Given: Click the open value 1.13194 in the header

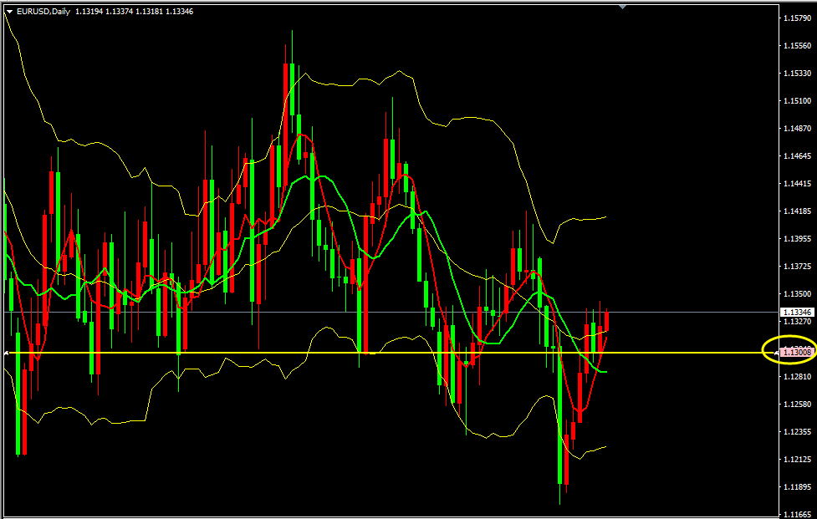Looking at the screenshot, I should pos(89,12).
